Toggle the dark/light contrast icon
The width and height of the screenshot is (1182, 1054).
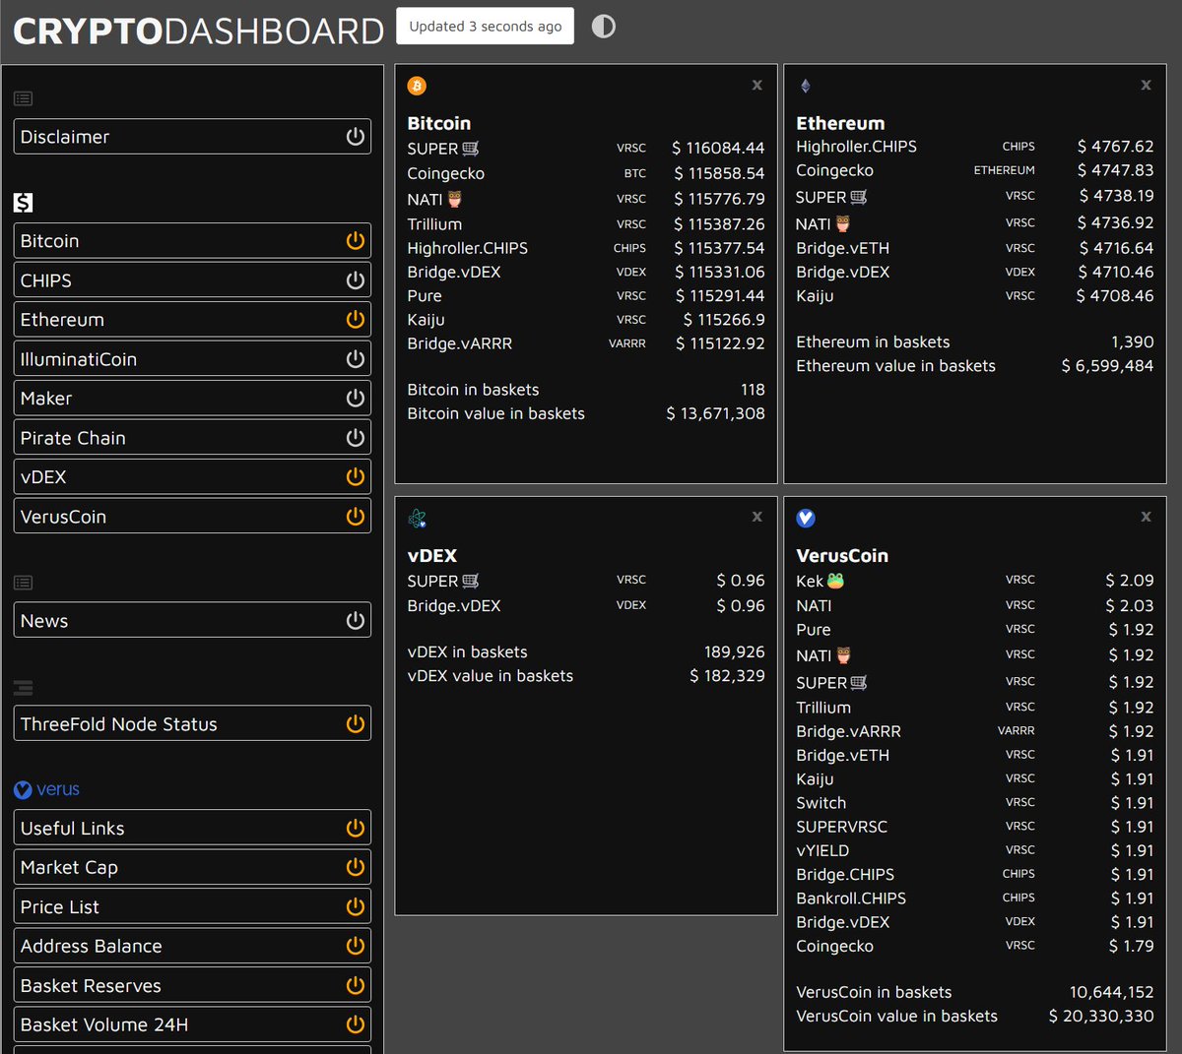(x=604, y=27)
